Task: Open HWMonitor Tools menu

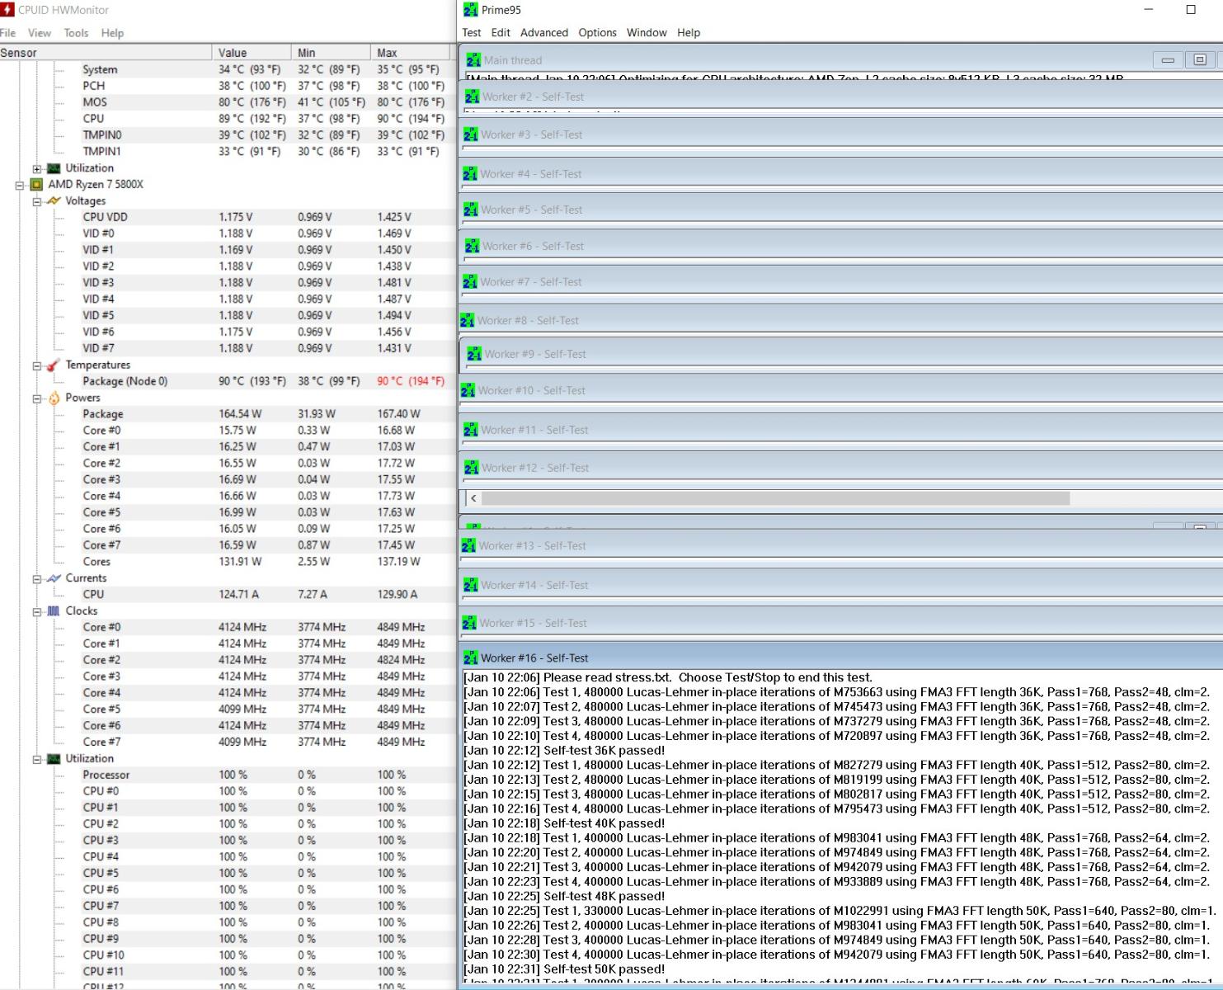Action: click(76, 33)
